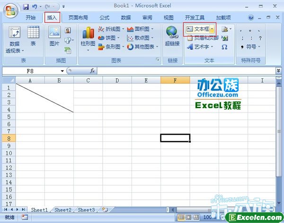284x223 pixels.
Task: Open the Undo history dropdown arrow
Action: click(40, 7)
